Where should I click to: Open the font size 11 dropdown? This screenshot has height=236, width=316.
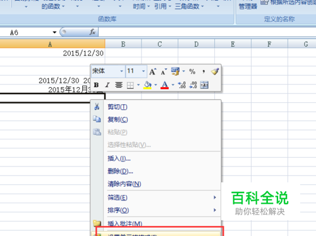[143, 71]
